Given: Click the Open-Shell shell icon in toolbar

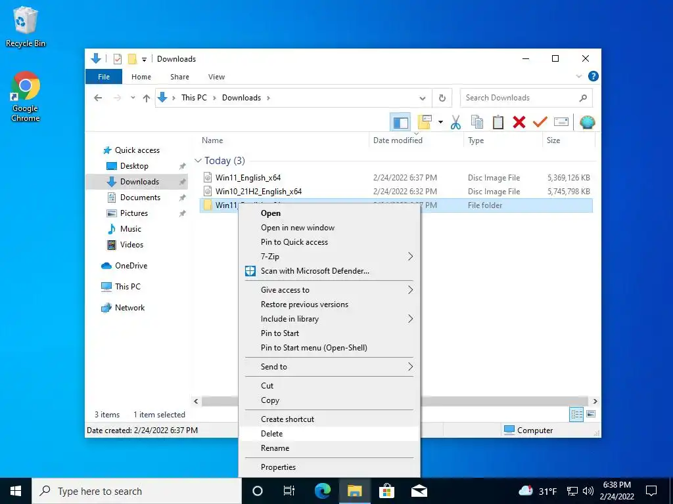Looking at the screenshot, I should pos(587,123).
